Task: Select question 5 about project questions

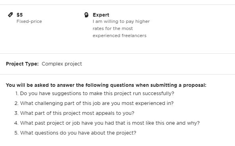Action: coord(75,133)
